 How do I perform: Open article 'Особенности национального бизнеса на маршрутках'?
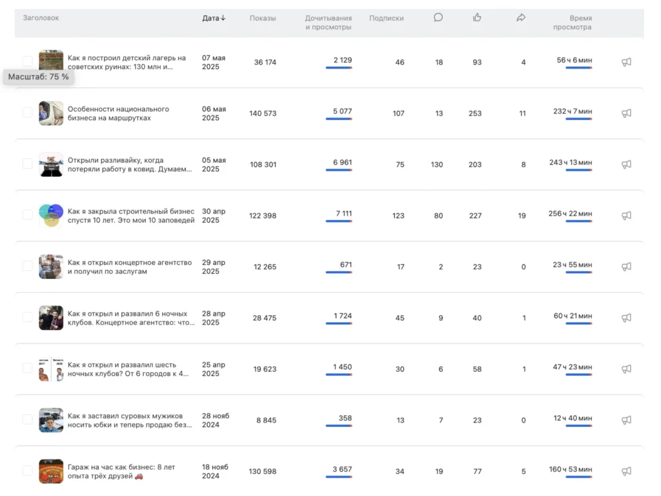[x=118, y=113]
